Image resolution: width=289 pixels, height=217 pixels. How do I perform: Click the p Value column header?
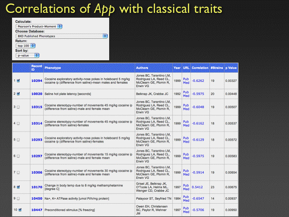(x=231, y=68)
